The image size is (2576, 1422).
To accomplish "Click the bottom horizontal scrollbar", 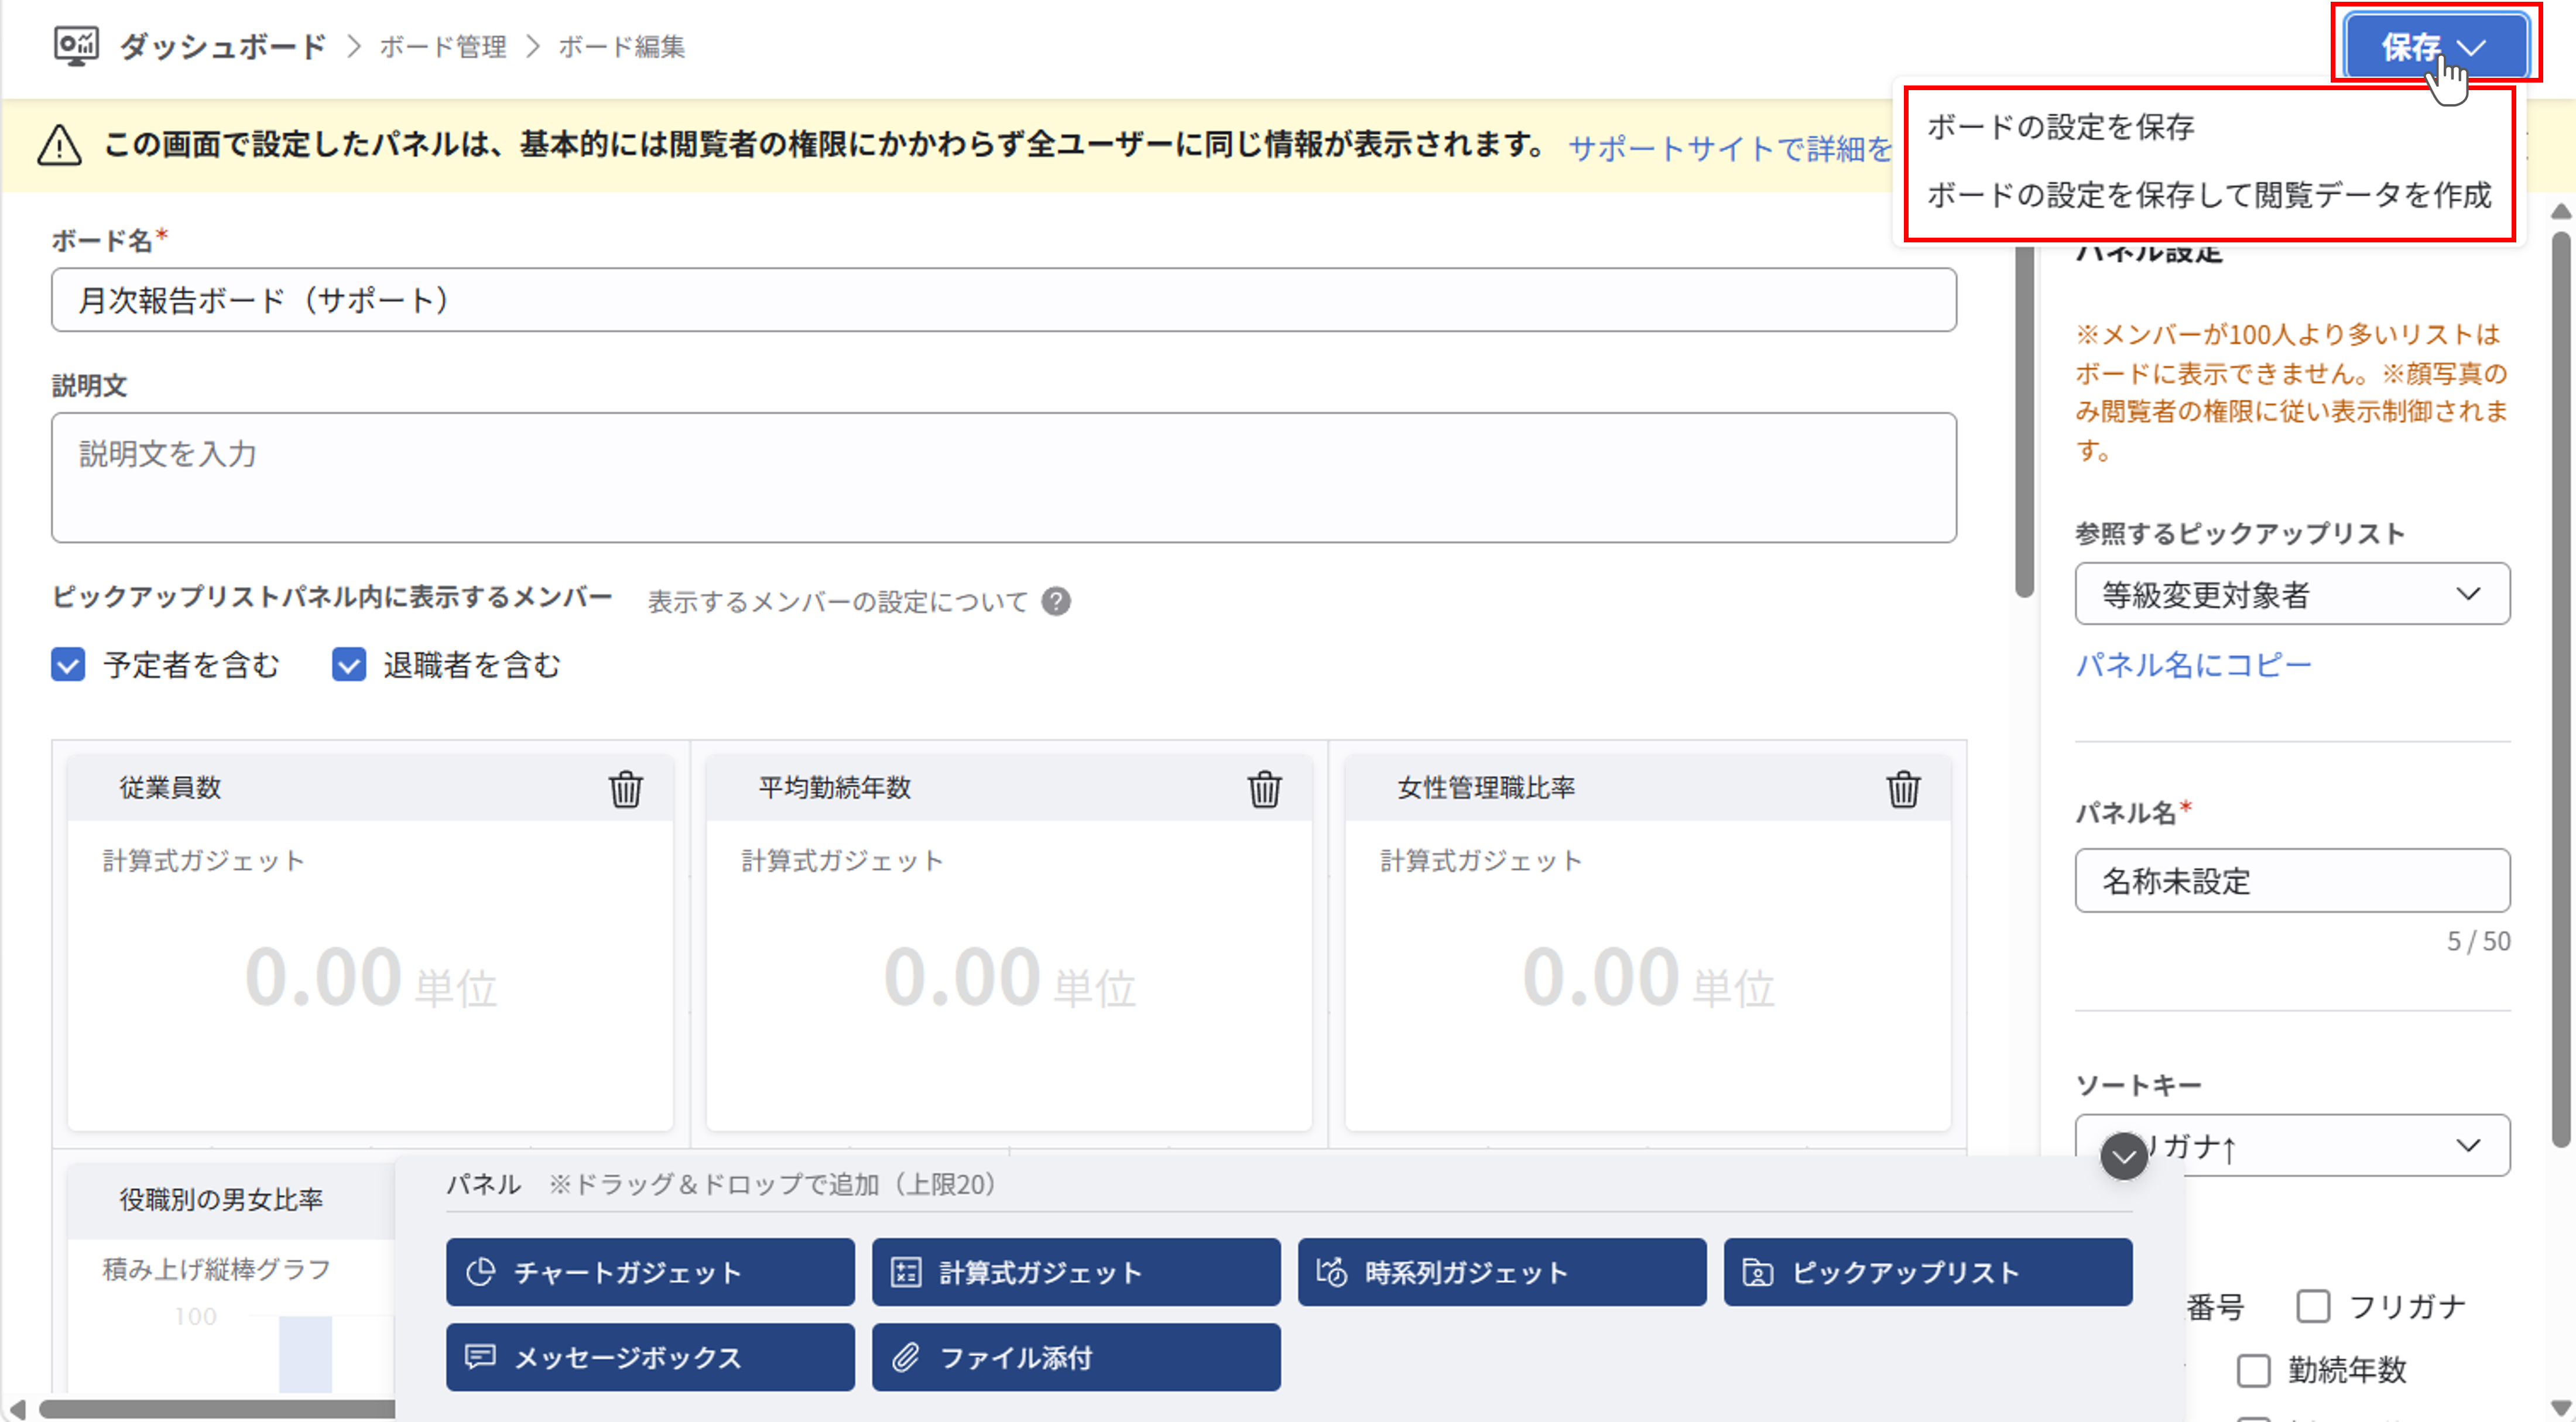I will click(x=216, y=1408).
